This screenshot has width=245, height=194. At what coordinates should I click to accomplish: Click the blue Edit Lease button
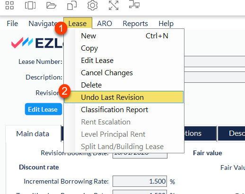coord(44,109)
